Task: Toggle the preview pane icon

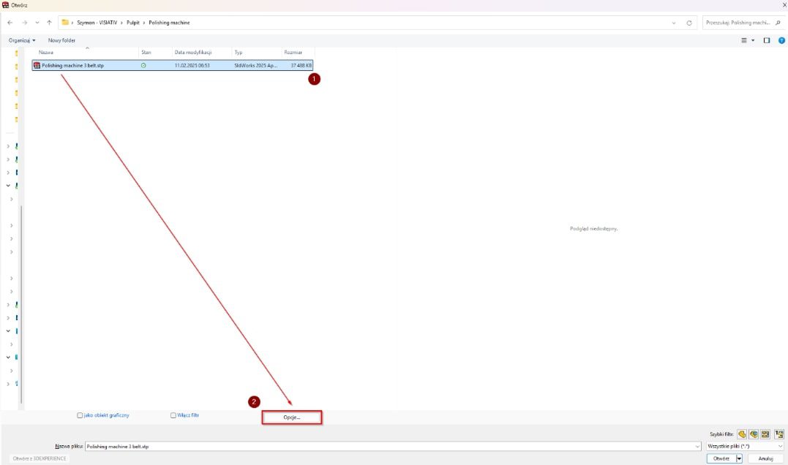Action: (766, 40)
